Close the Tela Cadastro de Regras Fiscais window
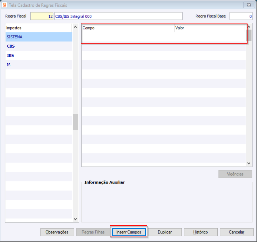This screenshot has height=242, width=257. (x=249, y=5)
